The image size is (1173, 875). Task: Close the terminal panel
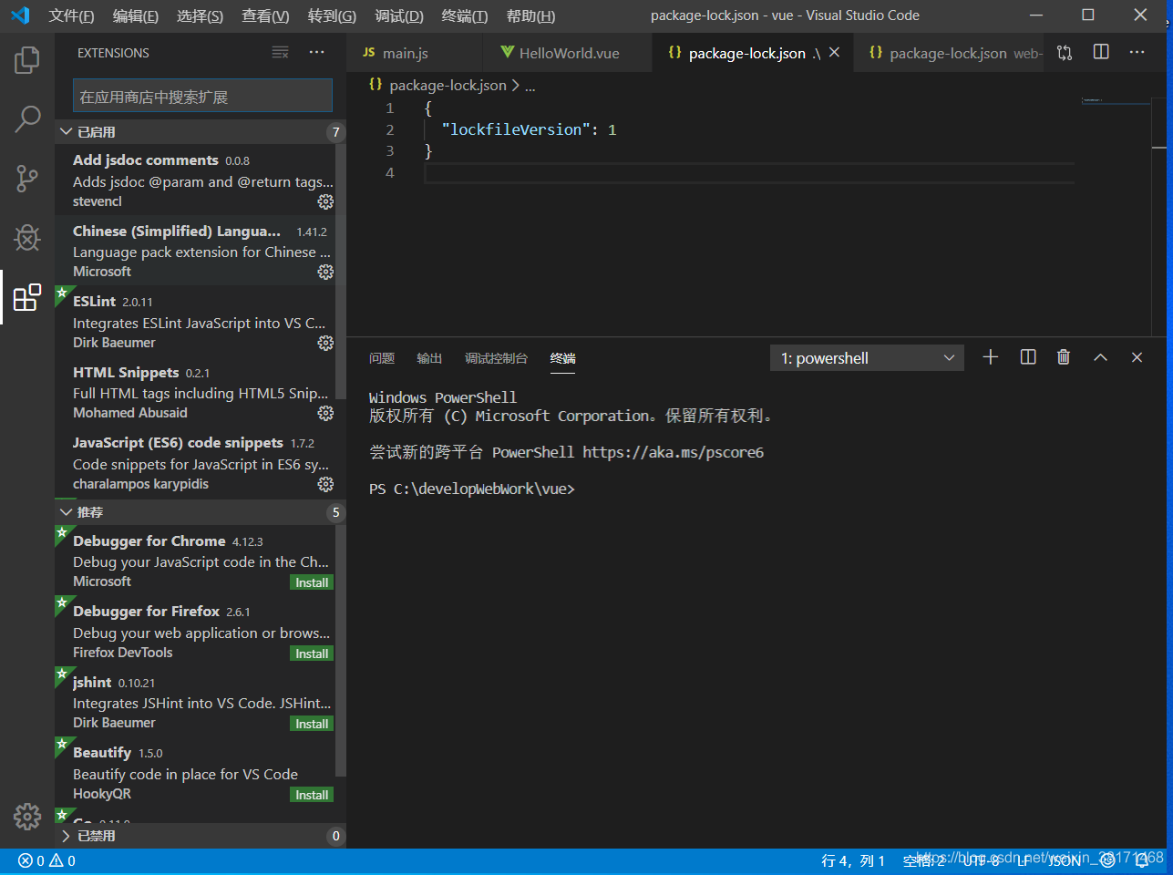coord(1137,357)
